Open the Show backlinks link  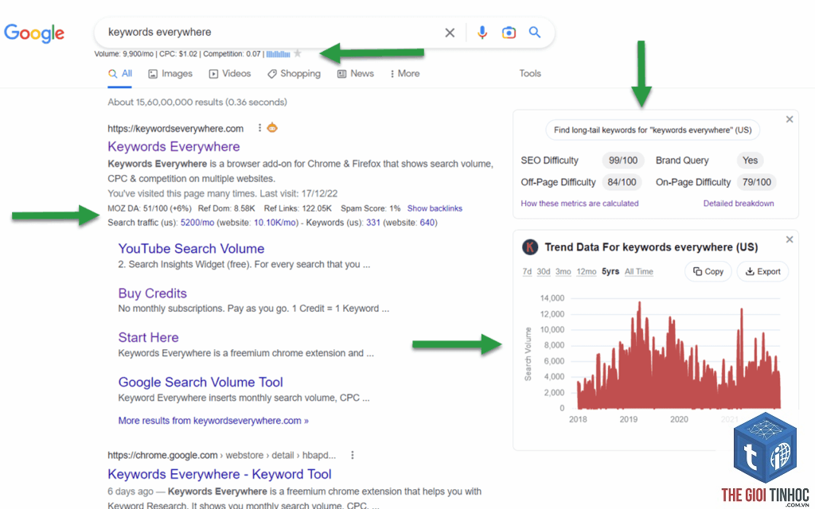coord(435,208)
